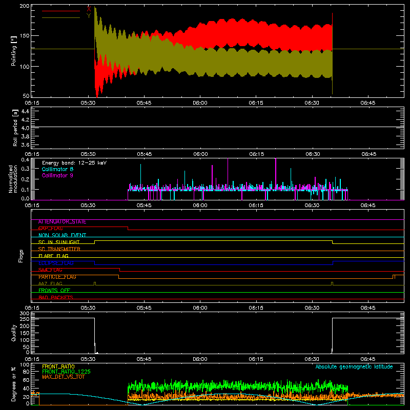The image size is (410, 410).
Task: Select the AAZ_FLAG label
Action: point(50,283)
